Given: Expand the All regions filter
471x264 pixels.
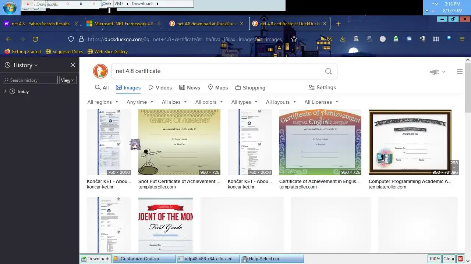Looking at the screenshot, I should pyautogui.click(x=103, y=102).
